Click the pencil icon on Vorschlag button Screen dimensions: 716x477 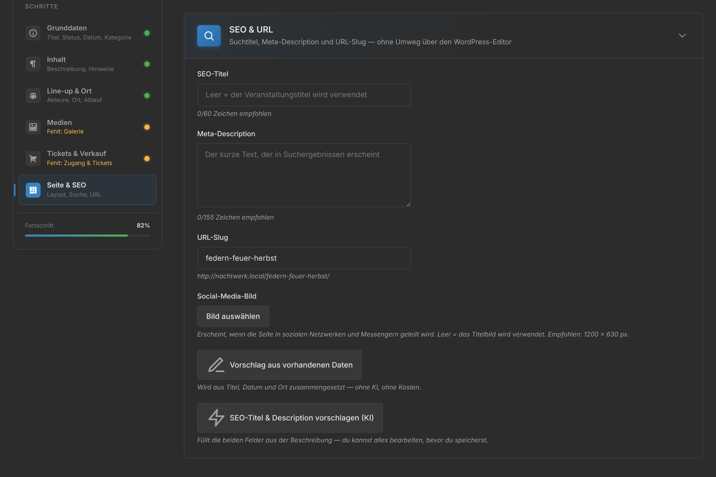(x=216, y=365)
